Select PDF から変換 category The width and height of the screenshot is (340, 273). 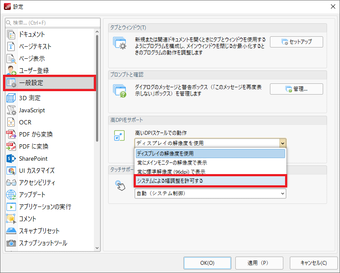pyautogui.click(x=50, y=134)
